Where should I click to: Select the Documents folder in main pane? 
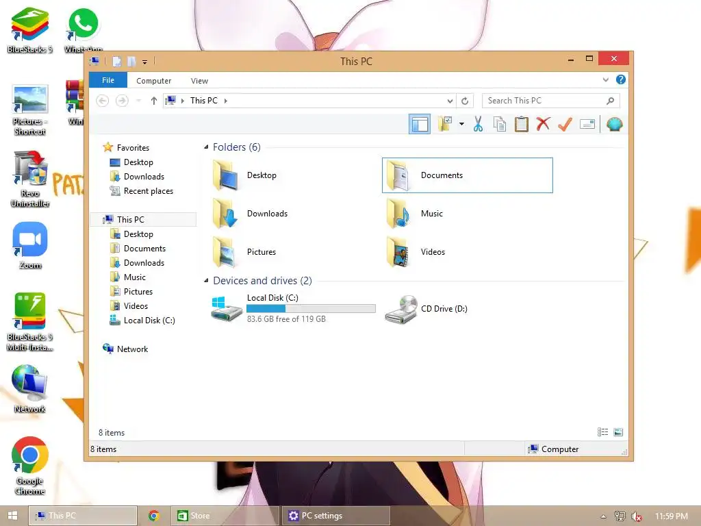pyautogui.click(x=467, y=175)
